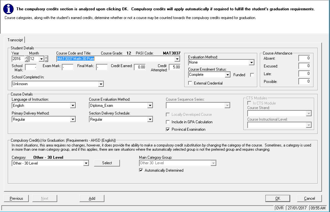This screenshot has width=330, height=212.
Task: Open the Course Enrolment Status dropdown
Action: tap(228, 75)
